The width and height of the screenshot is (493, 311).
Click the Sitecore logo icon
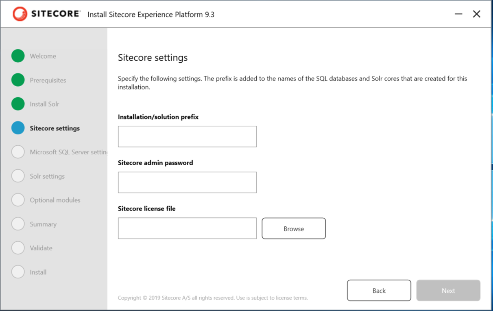point(20,14)
